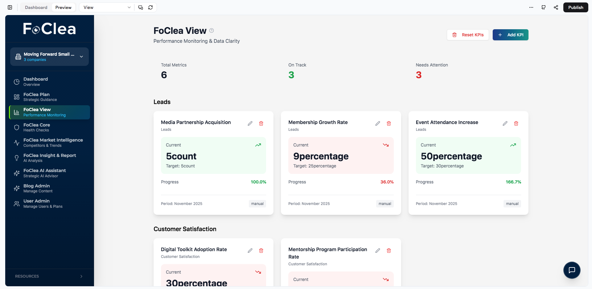Switch to the Dashboard tab

pos(36,7)
